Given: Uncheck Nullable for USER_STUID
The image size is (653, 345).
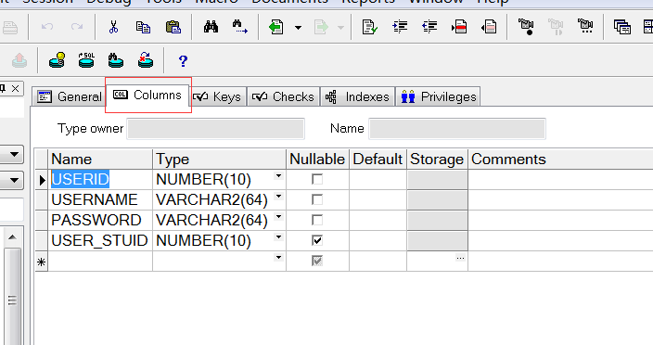Looking at the screenshot, I should tap(317, 240).
